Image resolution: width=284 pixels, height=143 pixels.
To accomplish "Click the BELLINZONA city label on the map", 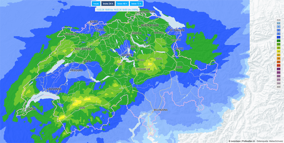I will (161, 110).
